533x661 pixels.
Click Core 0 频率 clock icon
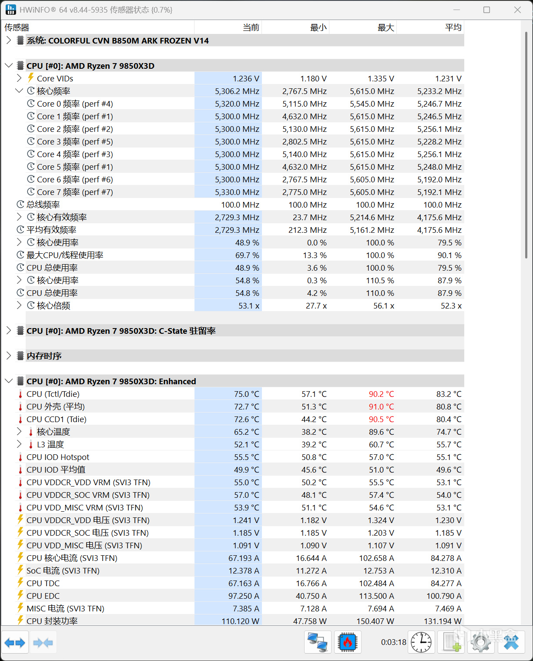pyautogui.click(x=31, y=103)
